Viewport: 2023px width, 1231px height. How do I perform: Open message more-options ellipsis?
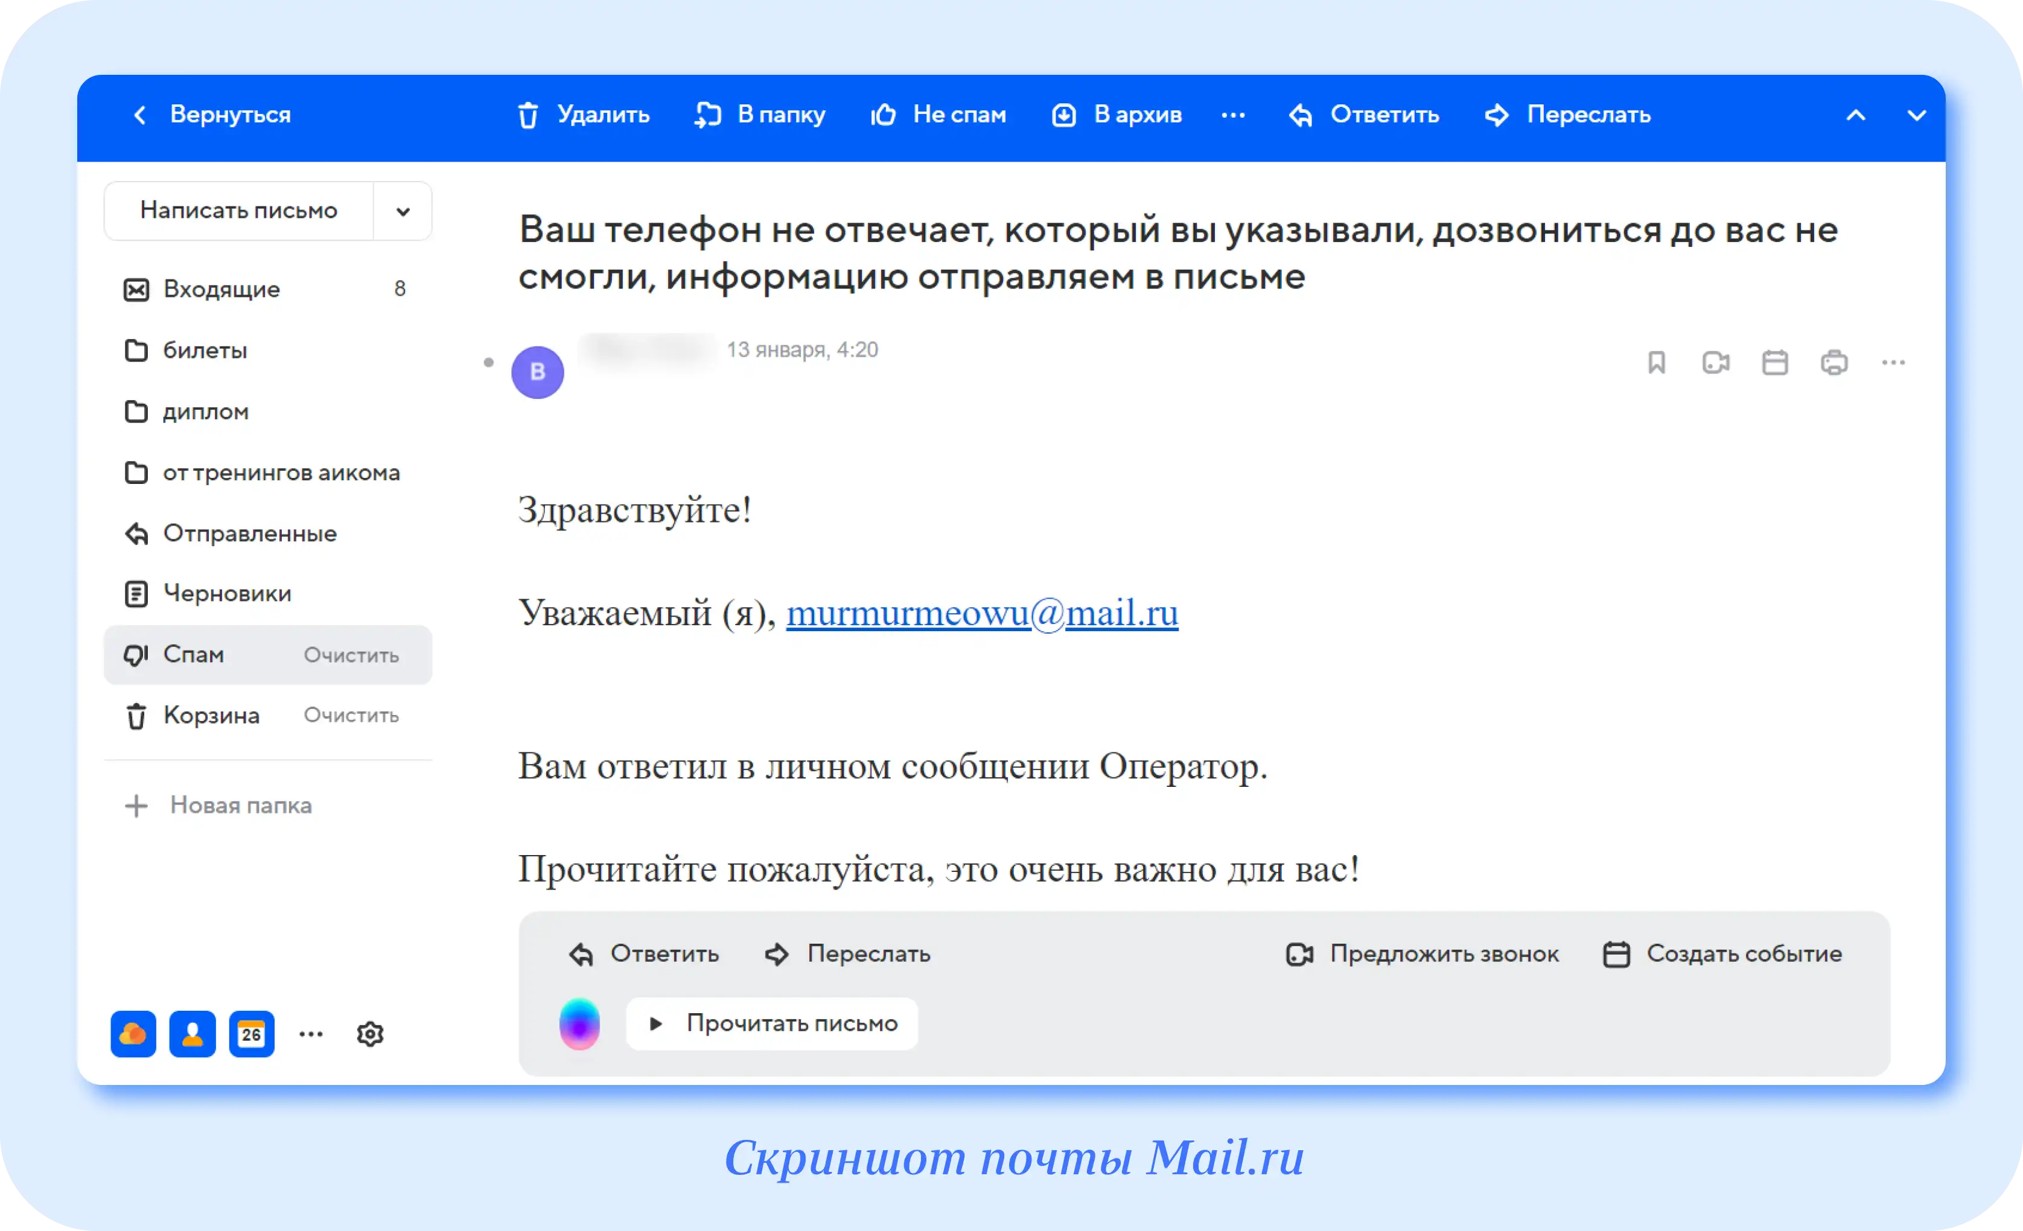click(1893, 363)
